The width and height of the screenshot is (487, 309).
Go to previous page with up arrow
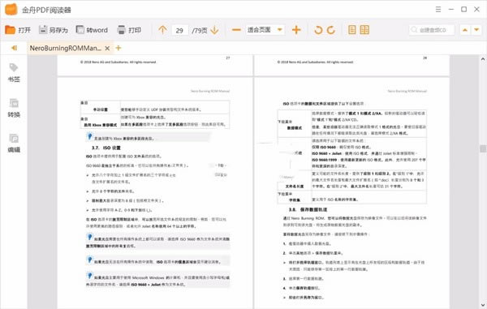(x=162, y=30)
